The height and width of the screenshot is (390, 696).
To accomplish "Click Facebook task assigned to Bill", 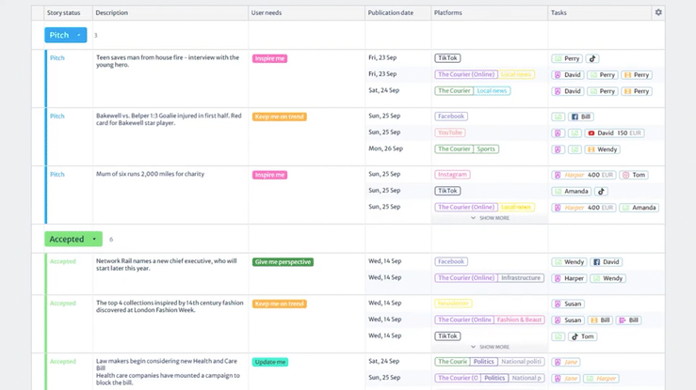I will tap(580, 117).
